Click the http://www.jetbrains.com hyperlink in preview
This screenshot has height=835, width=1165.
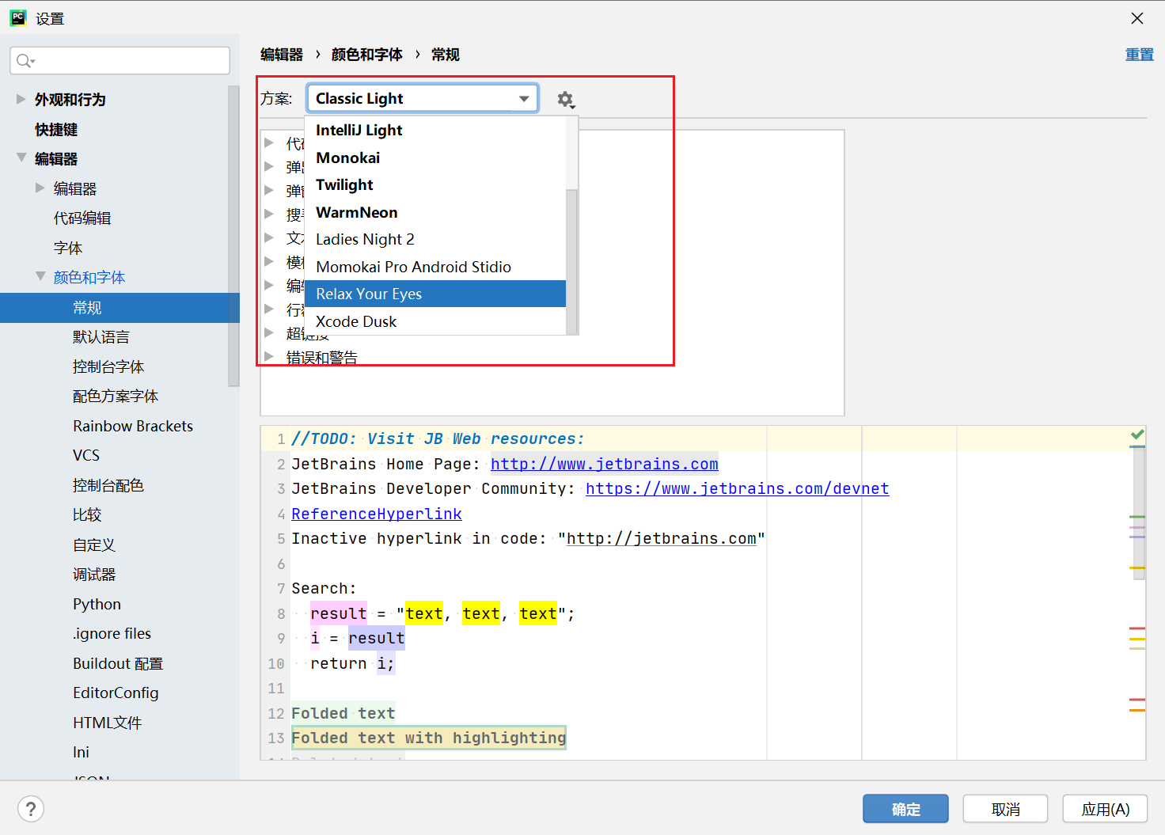pos(605,464)
